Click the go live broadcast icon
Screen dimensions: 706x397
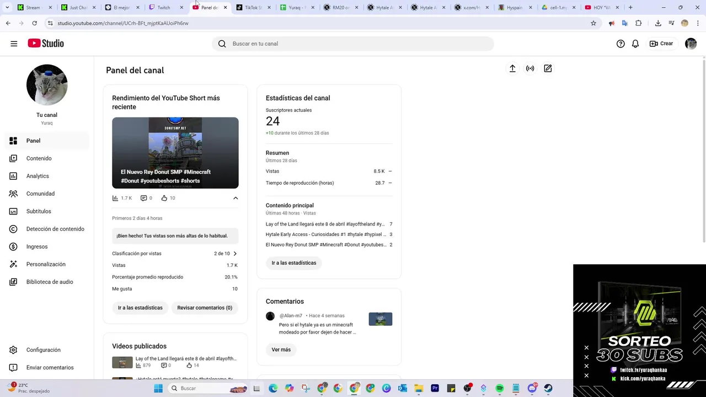tap(530, 68)
